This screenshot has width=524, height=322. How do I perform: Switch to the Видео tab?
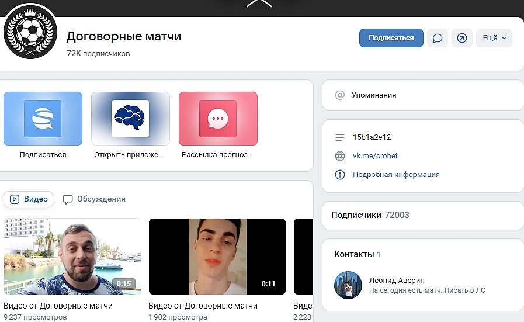(x=29, y=199)
